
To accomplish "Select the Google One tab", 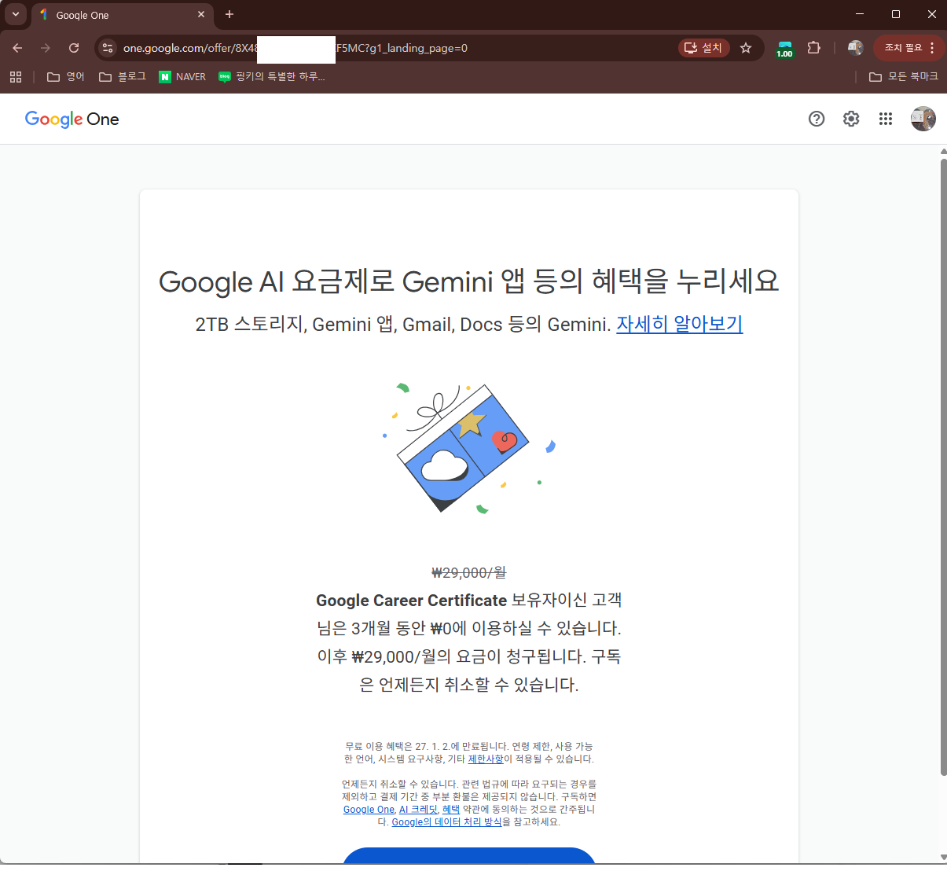I will click(118, 15).
